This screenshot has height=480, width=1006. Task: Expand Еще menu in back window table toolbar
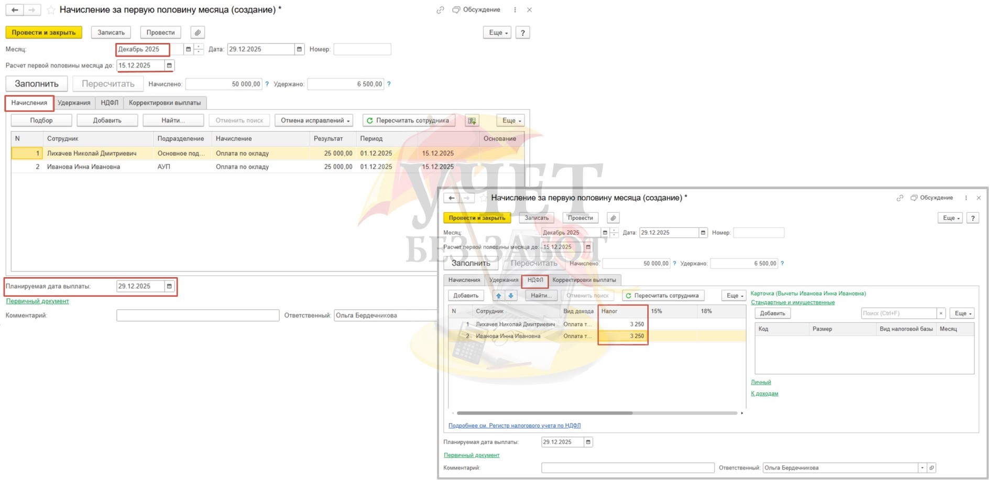click(x=511, y=121)
